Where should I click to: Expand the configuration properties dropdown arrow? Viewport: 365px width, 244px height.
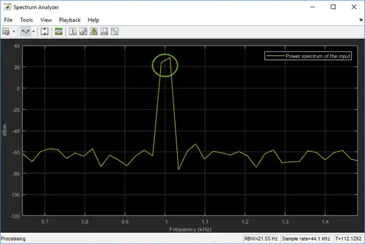tap(14, 31)
